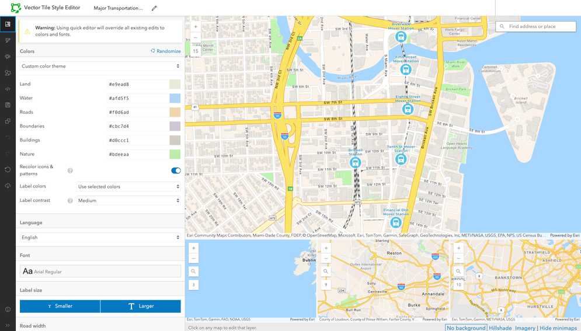The image size is (581, 331).
Task: Expand the sidebar with the double-chevron icon
Action: (8, 325)
